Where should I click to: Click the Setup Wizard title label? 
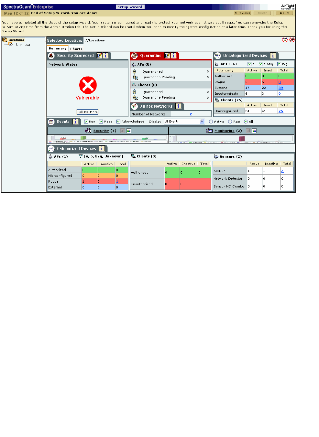pyautogui.click(x=130, y=7)
